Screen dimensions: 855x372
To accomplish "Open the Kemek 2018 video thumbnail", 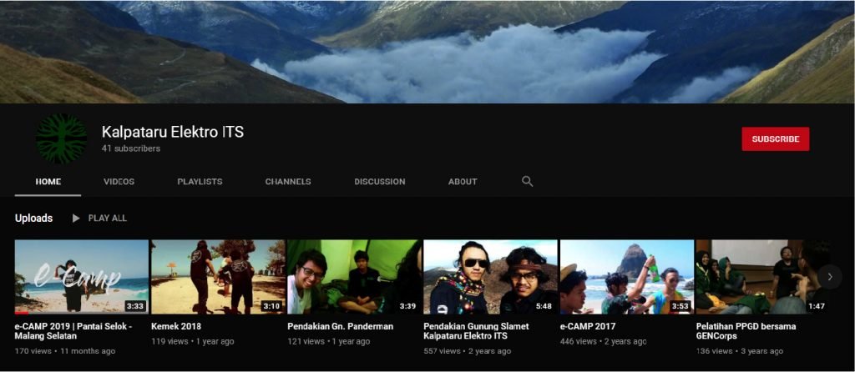I will coord(218,277).
